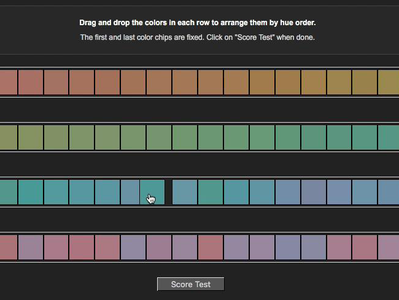Click the lavender chip beside the fixed left red chip in bottom row

[31, 247]
